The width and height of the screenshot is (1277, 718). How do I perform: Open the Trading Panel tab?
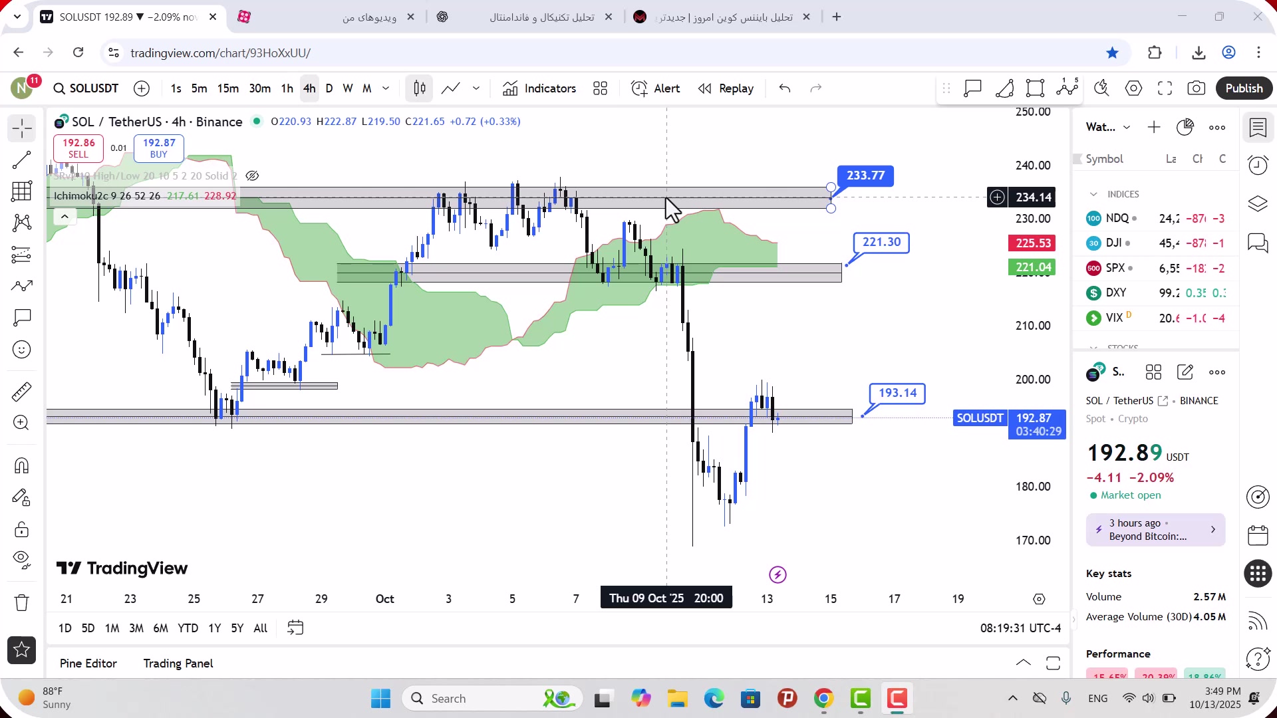[178, 663]
